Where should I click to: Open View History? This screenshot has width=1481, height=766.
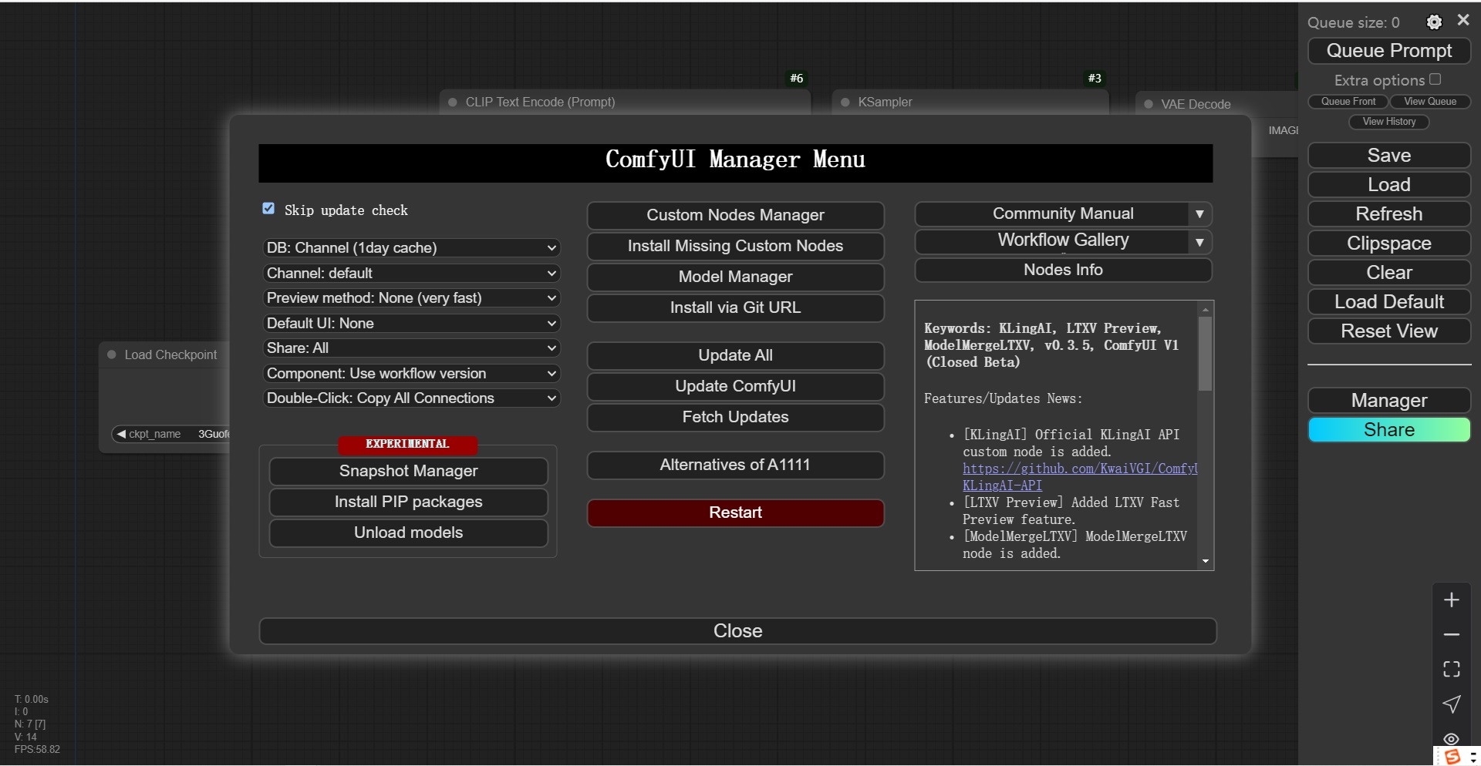[1389, 122]
